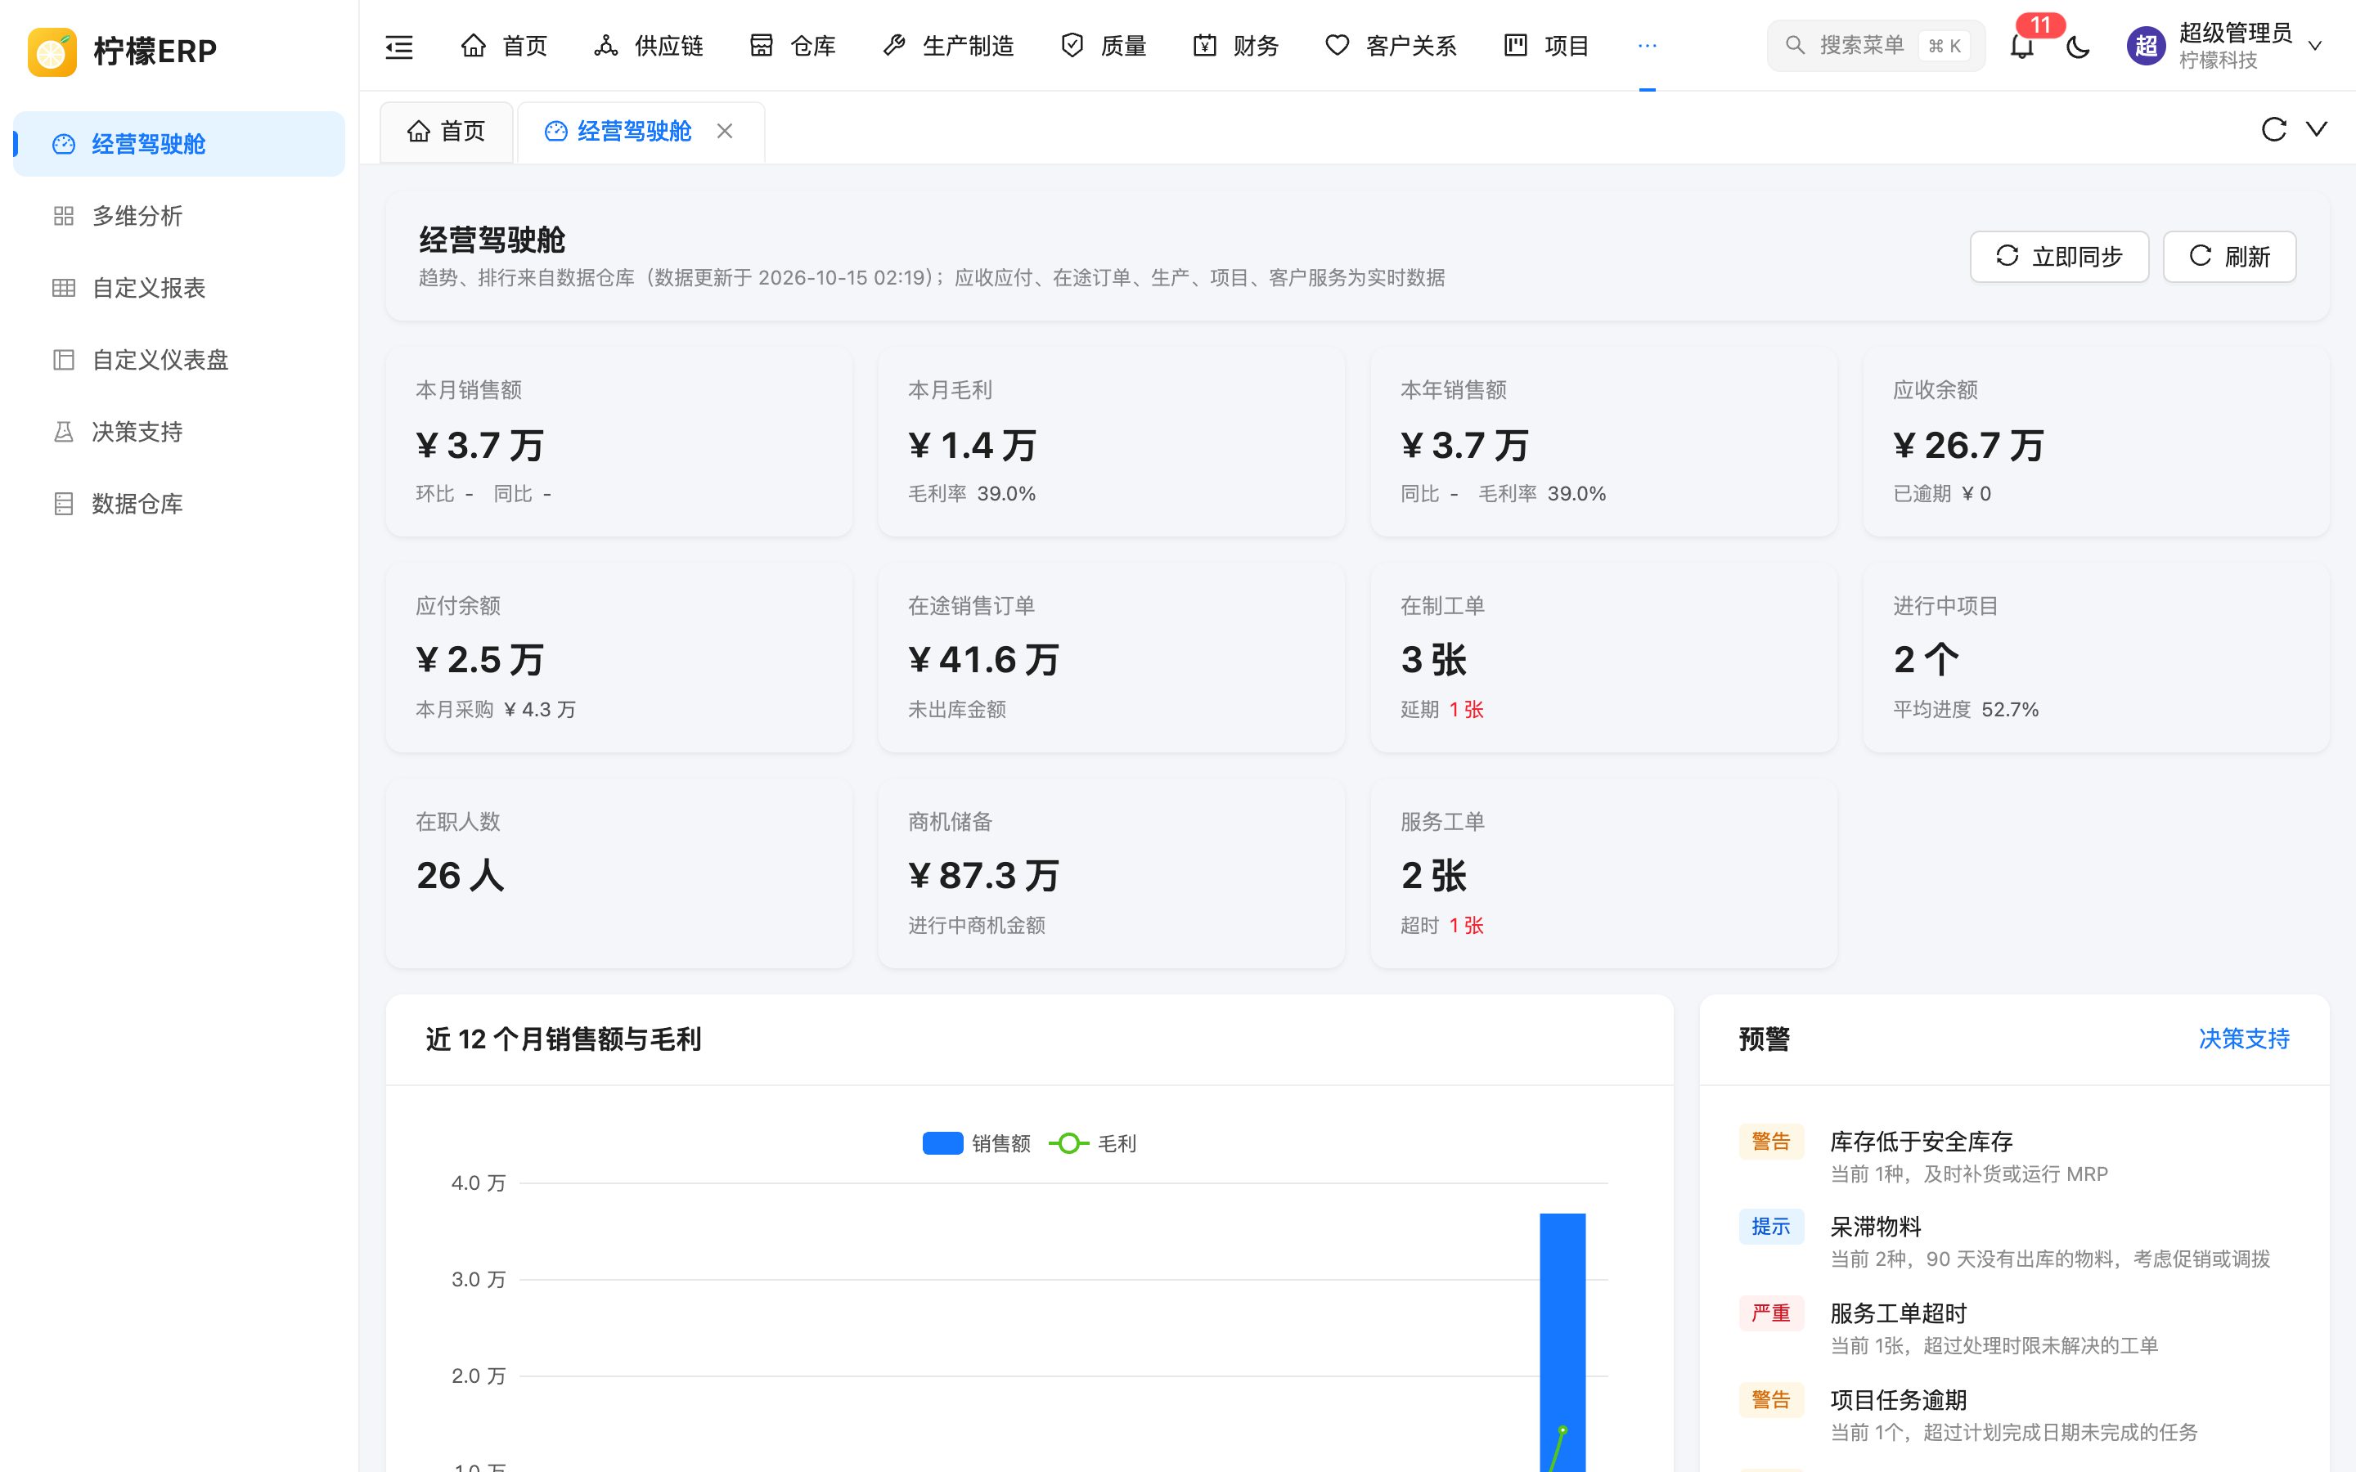The width and height of the screenshot is (2356, 1472).
Task: Open the notifications bell
Action: click(2022, 46)
